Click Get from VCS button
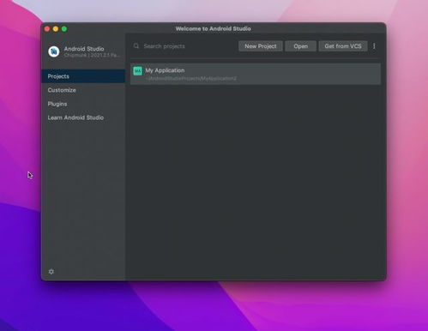The image size is (428, 331). click(x=343, y=46)
